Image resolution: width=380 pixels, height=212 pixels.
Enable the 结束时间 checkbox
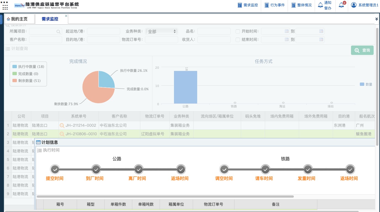coord(238,40)
